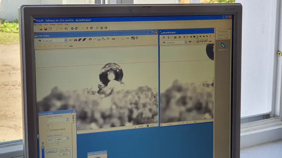
Task: Click the Save floppy disk icon
Action: point(46,29)
